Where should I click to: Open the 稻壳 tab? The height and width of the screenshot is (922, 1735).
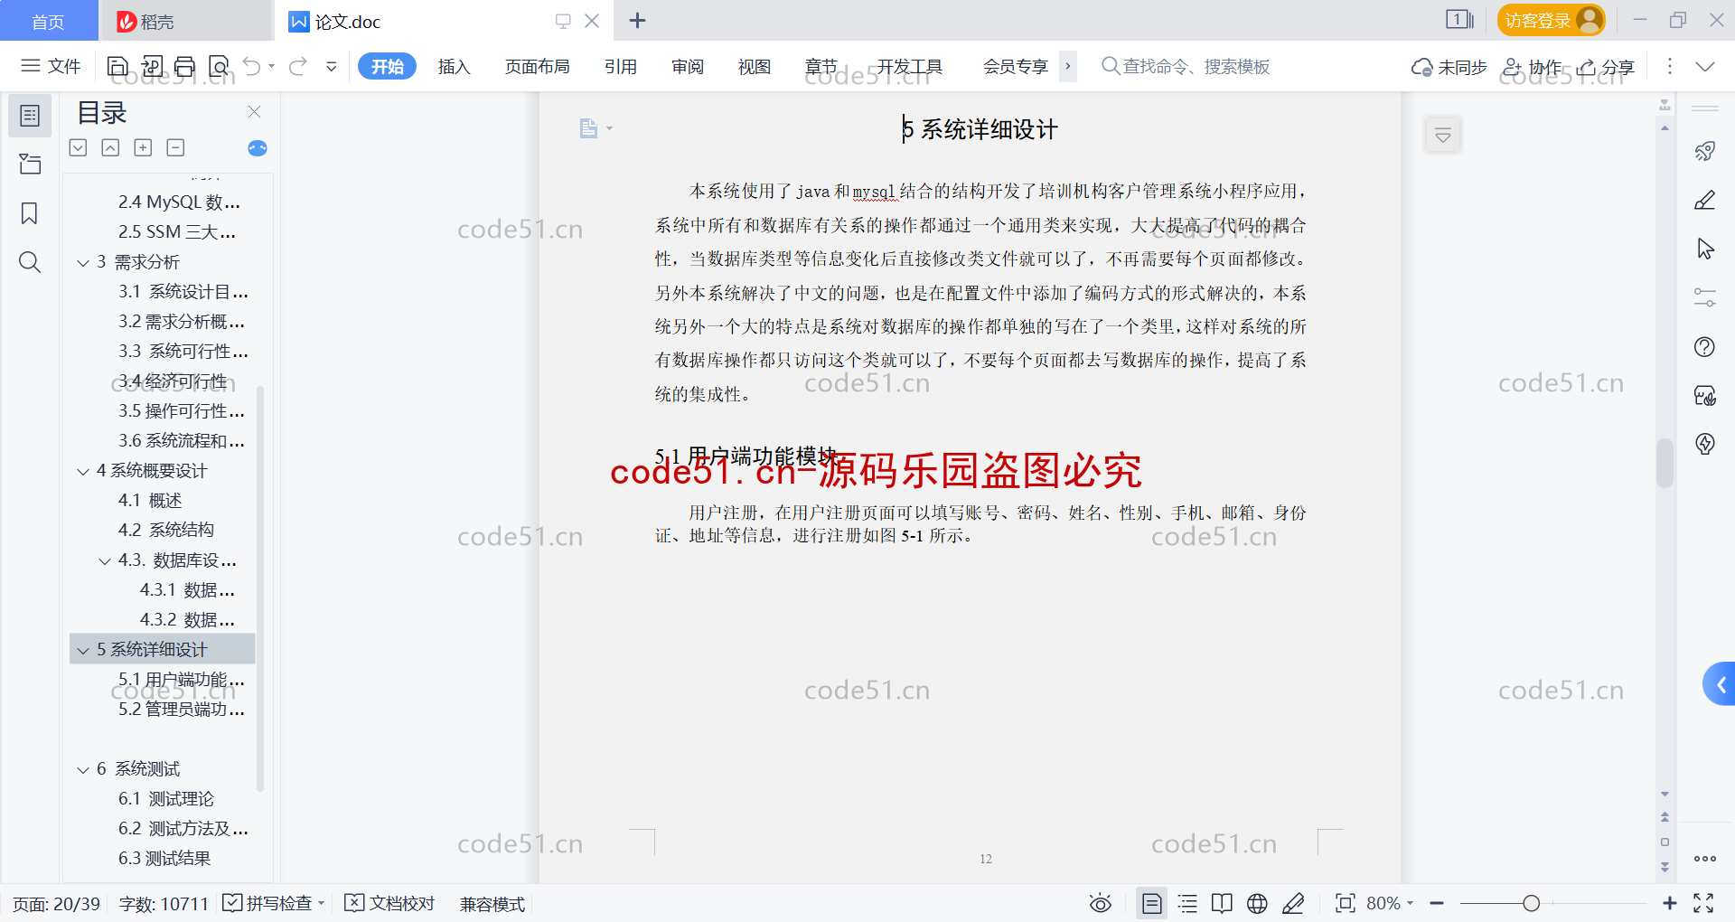tap(185, 21)
